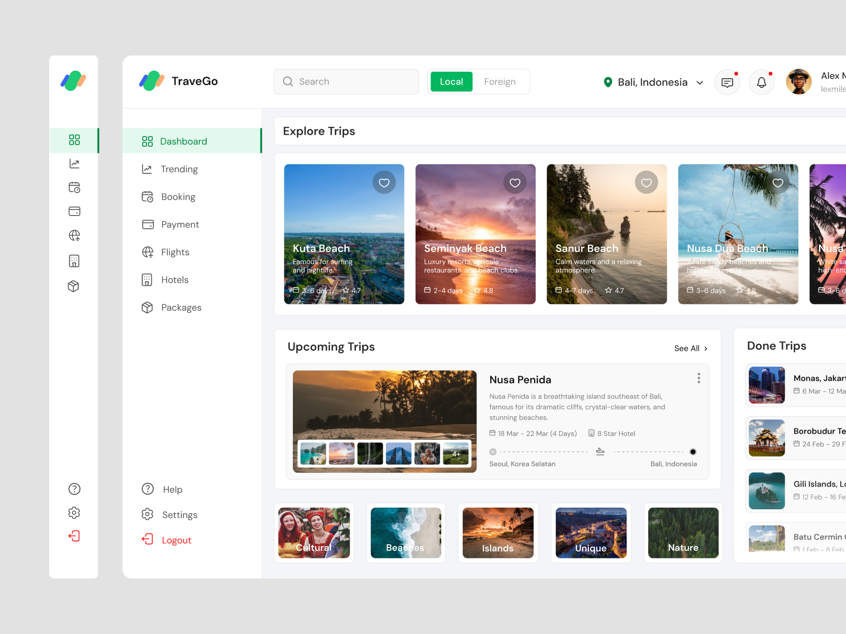Viewport: 846px width, 634px height.
Task: Click the search magnifier icon
Action: coord(288,81)
